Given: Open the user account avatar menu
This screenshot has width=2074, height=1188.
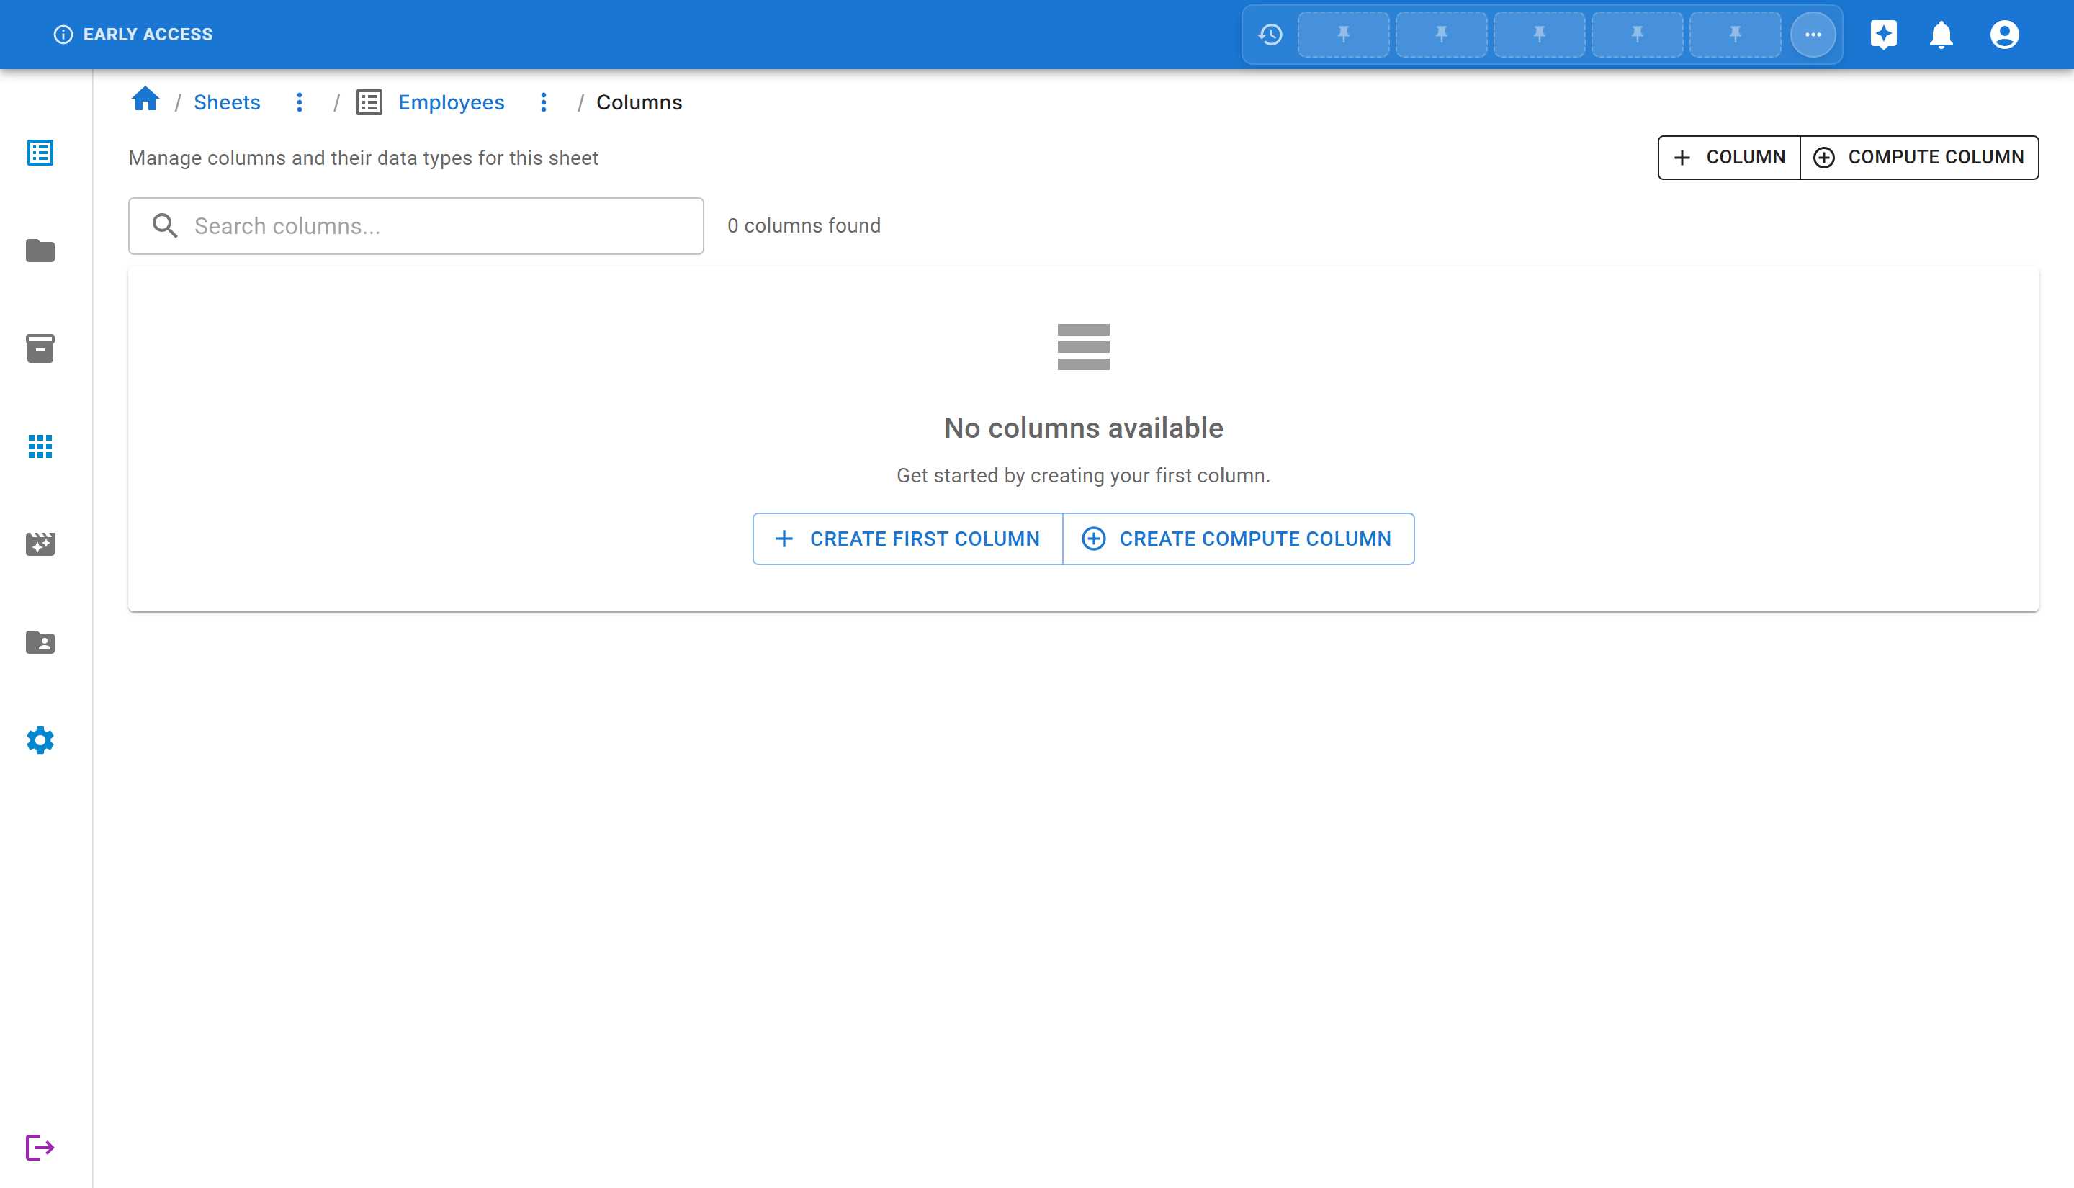Looking at the screenshot, I should click(2004, 35).
